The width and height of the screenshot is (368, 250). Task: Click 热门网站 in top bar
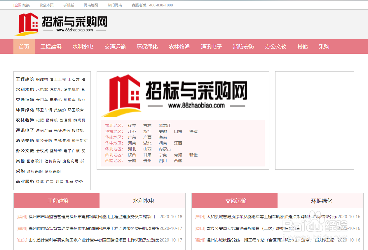click(x=115, y=5)
